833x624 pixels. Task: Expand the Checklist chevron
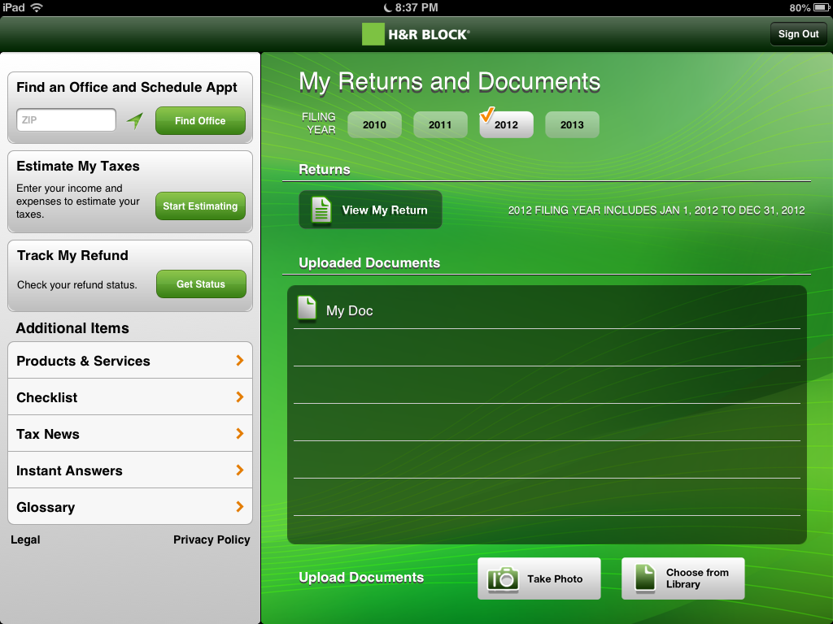click(x=240, y=396)
